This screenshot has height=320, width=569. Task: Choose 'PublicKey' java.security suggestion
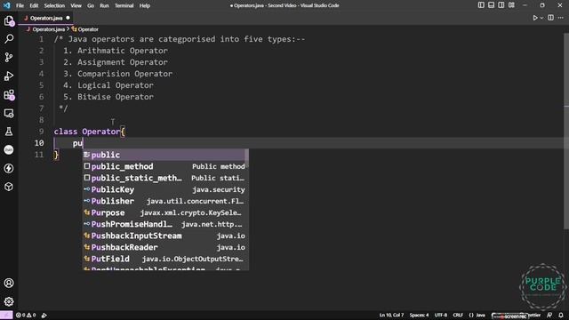pos(164,189)
